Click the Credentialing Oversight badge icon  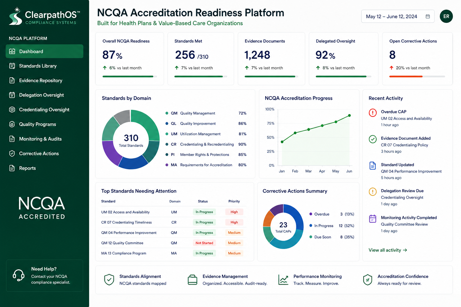12,110
